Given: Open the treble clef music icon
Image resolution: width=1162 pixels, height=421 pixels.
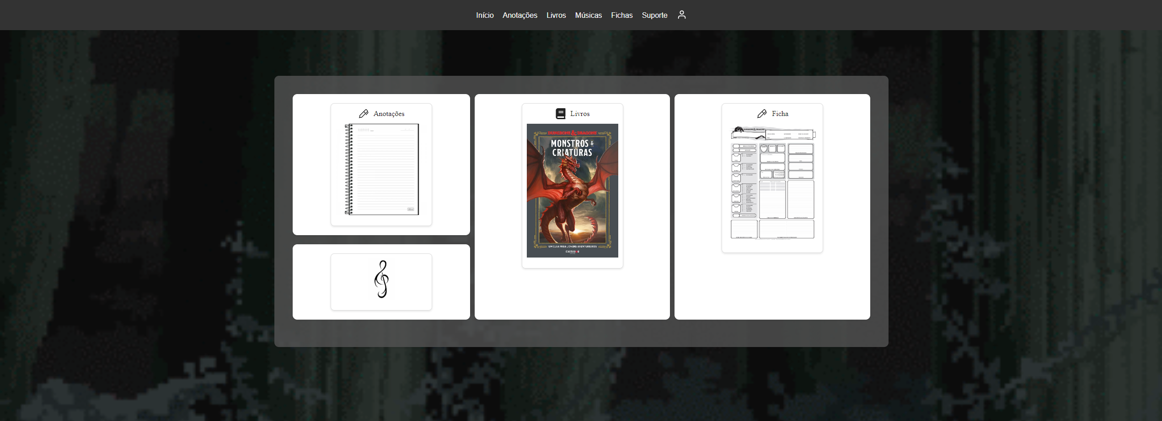Looking at the screenshot, I should (381, 279).
